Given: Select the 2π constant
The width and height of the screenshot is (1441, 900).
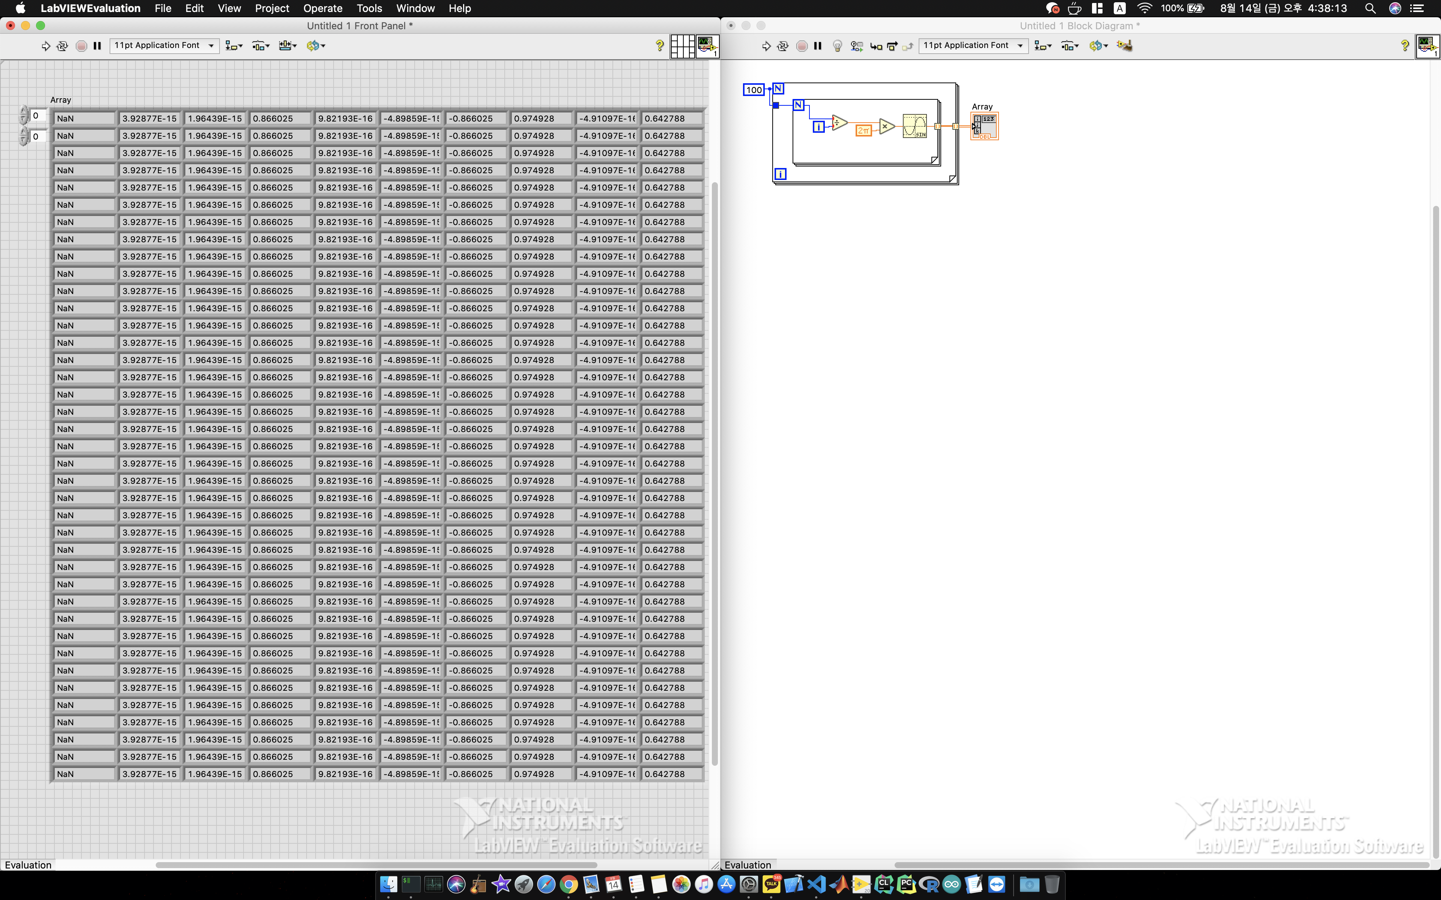Looking at the screenshot, I should point(863,130).
